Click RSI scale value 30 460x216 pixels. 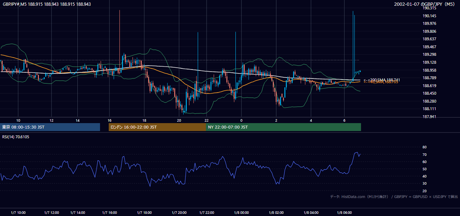coord(424,183)
